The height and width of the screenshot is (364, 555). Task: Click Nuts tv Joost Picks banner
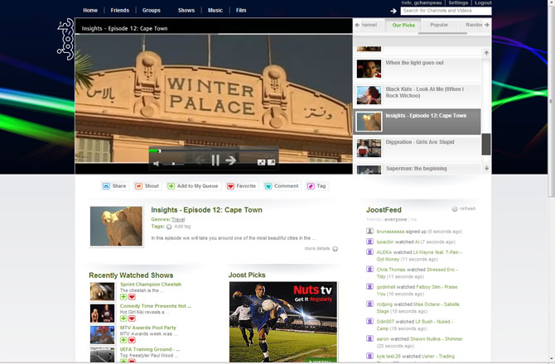point(283,322)
